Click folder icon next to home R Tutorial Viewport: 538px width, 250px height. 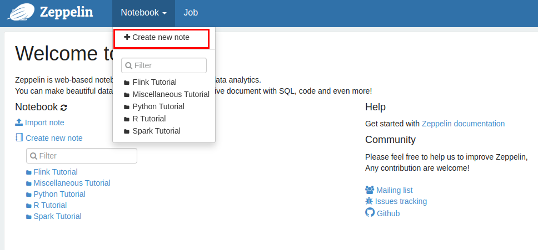coord(29,206)
